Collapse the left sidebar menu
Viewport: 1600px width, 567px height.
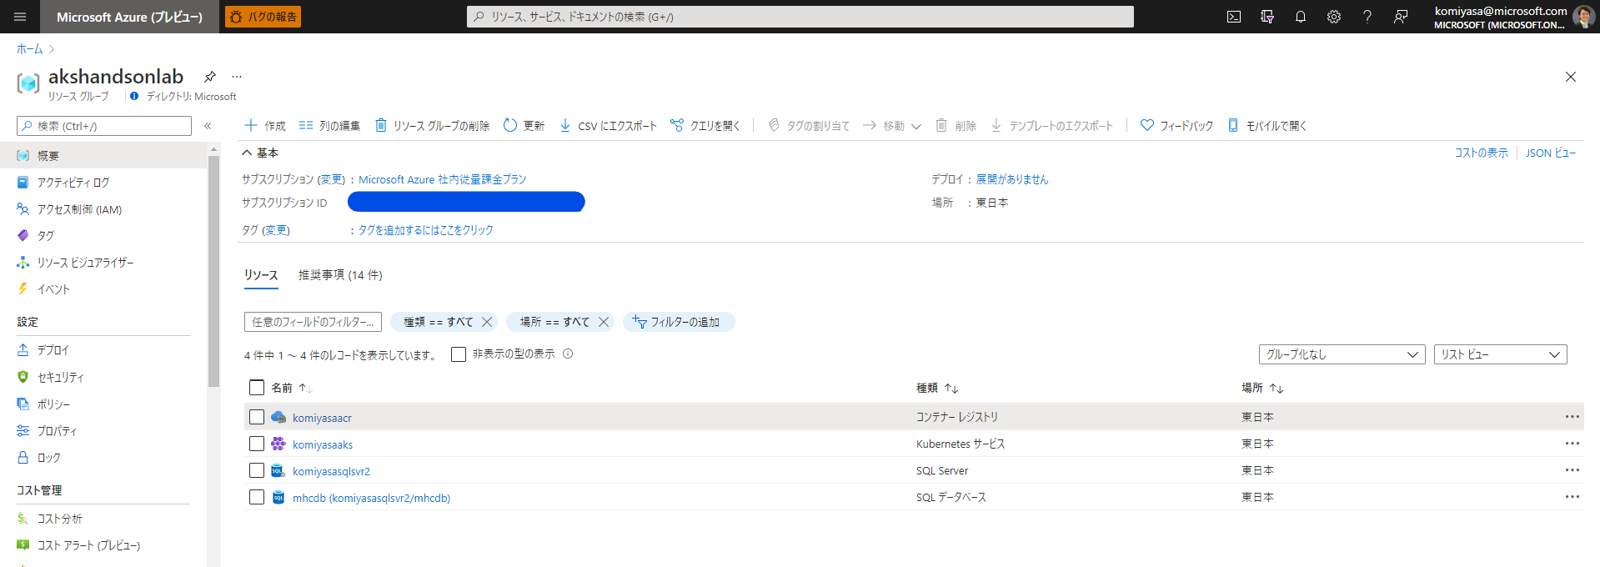click(208, 126)
